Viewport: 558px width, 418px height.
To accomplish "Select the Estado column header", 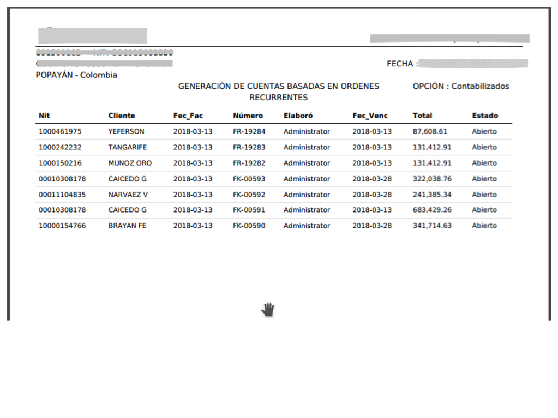I will coord(485,116).
